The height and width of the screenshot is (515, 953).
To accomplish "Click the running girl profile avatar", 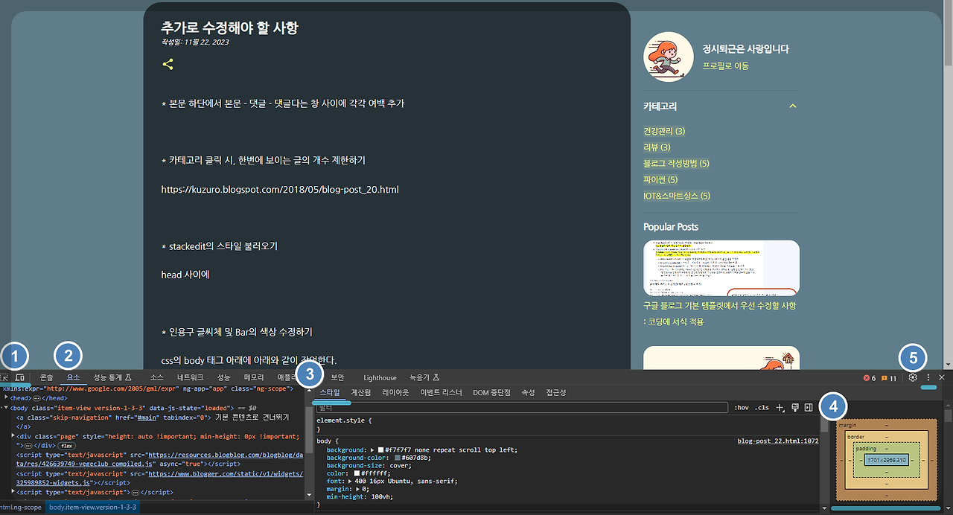I will [669, 57].
